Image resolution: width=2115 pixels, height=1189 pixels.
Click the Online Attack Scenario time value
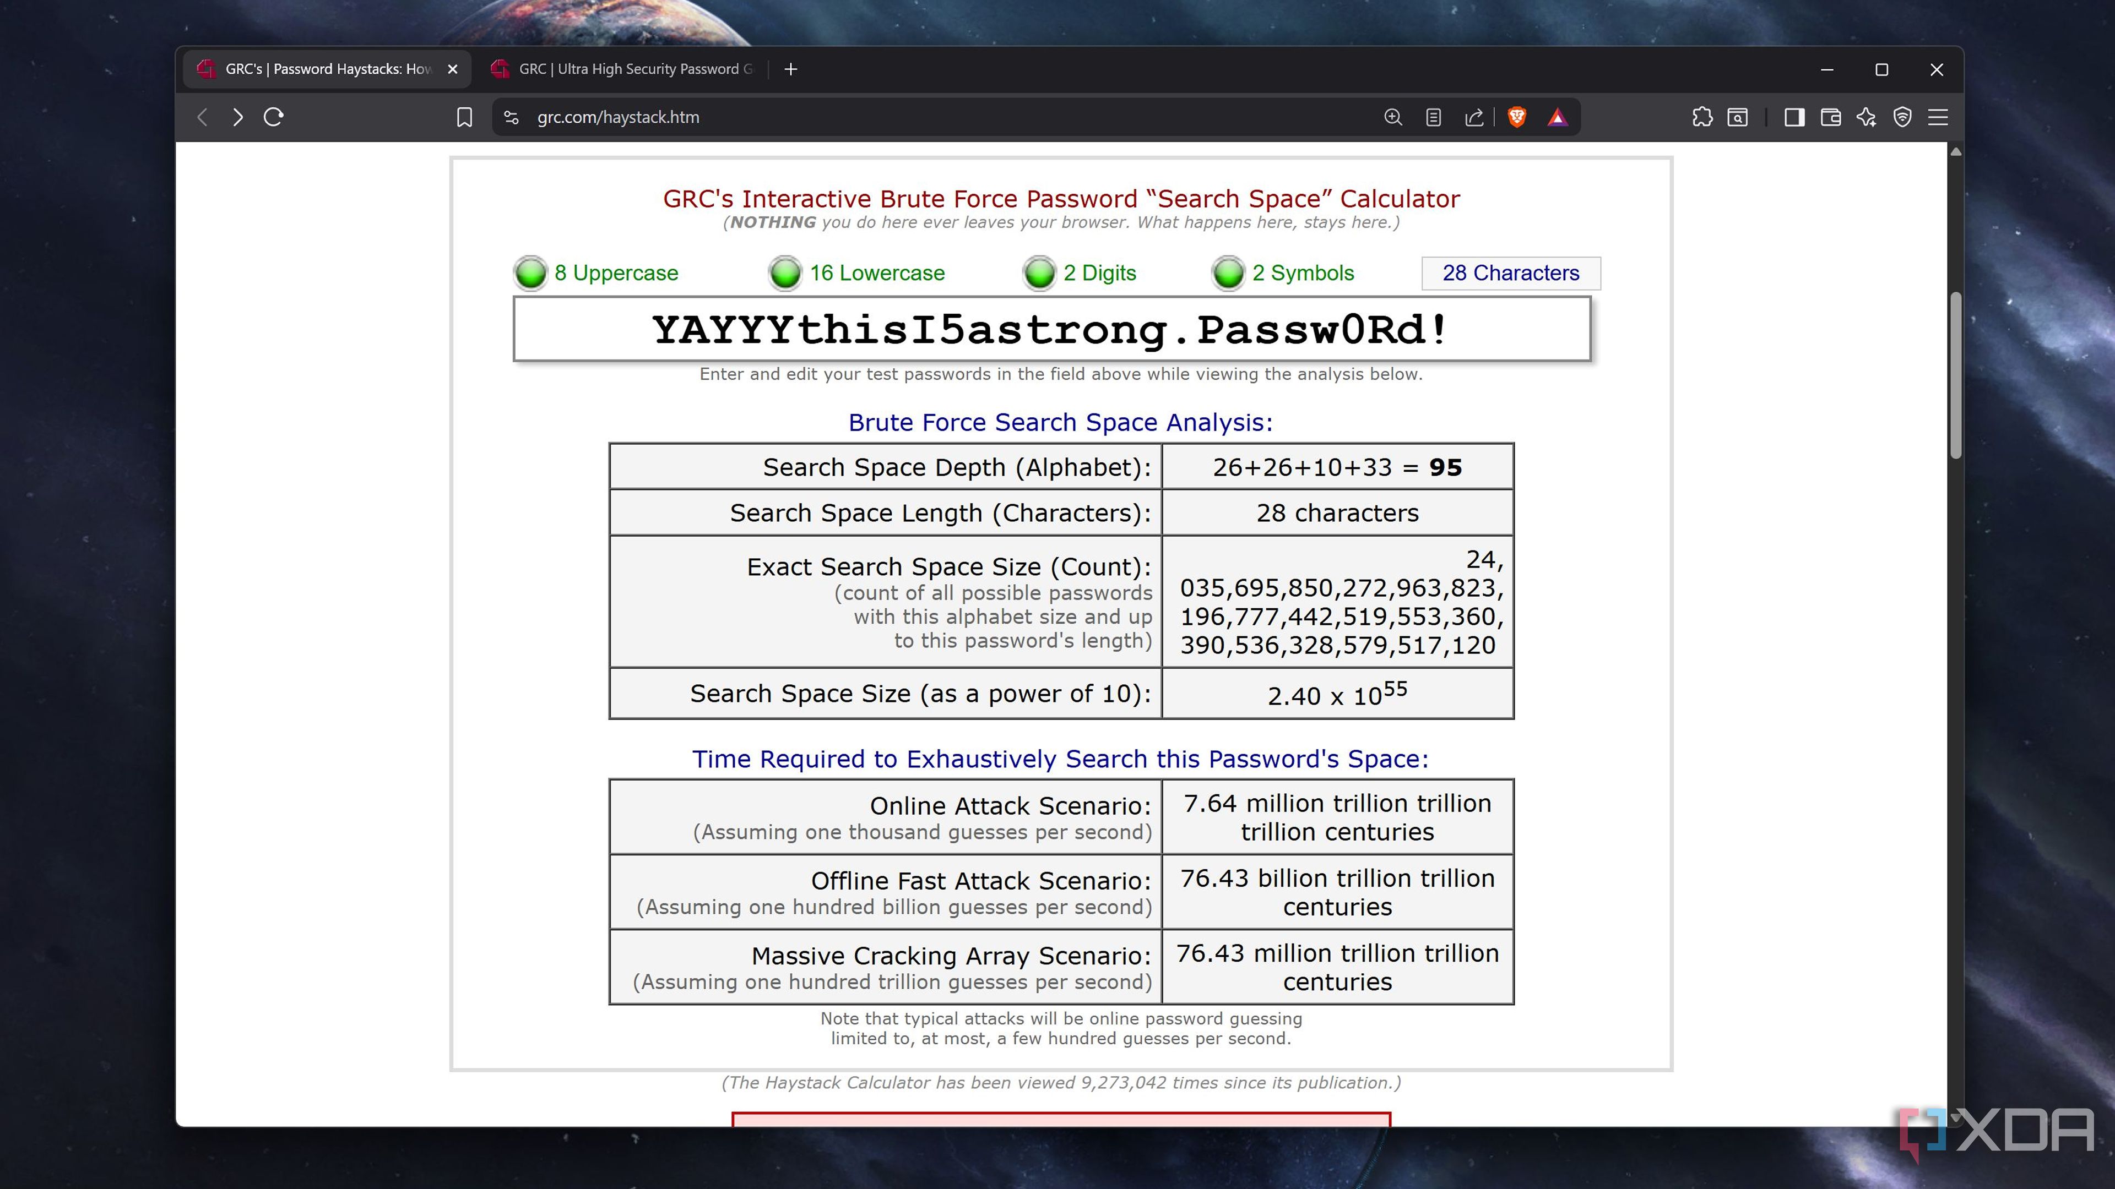[x=1337, y=817]
